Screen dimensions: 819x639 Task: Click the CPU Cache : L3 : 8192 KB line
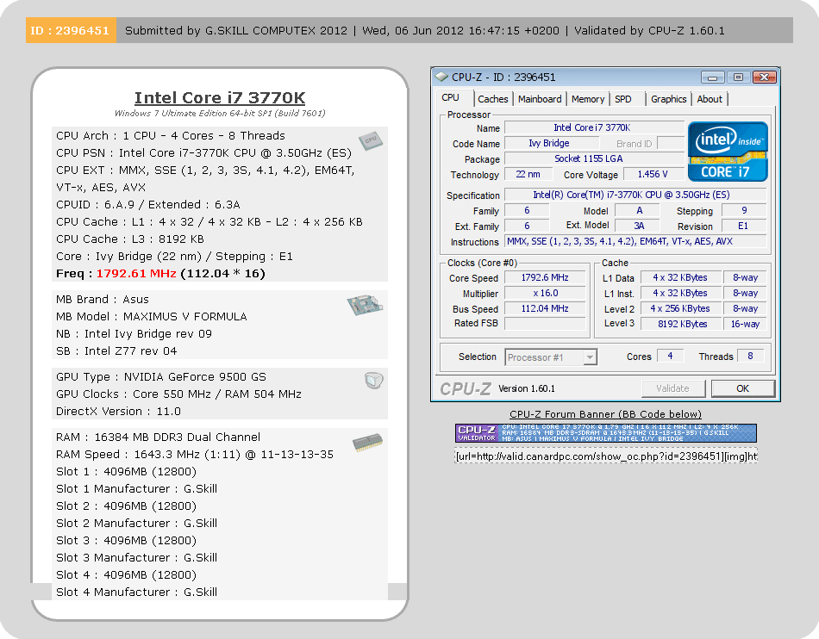130,239
